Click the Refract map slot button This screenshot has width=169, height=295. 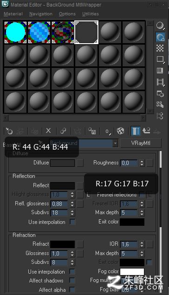point(80,244)
